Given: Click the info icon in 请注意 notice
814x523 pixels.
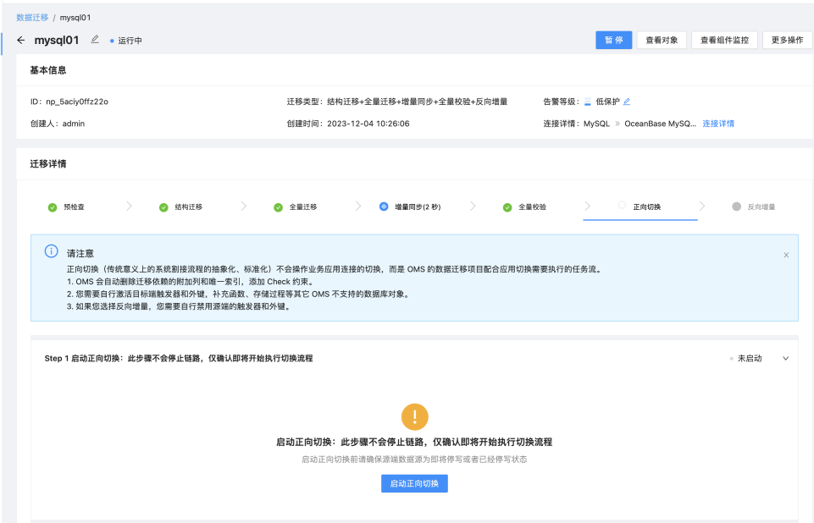Looking at the screenshot, I should point(52,251).
